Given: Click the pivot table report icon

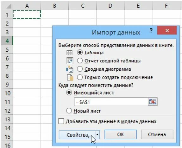Looking at the screenshot, I should (70, 61).
